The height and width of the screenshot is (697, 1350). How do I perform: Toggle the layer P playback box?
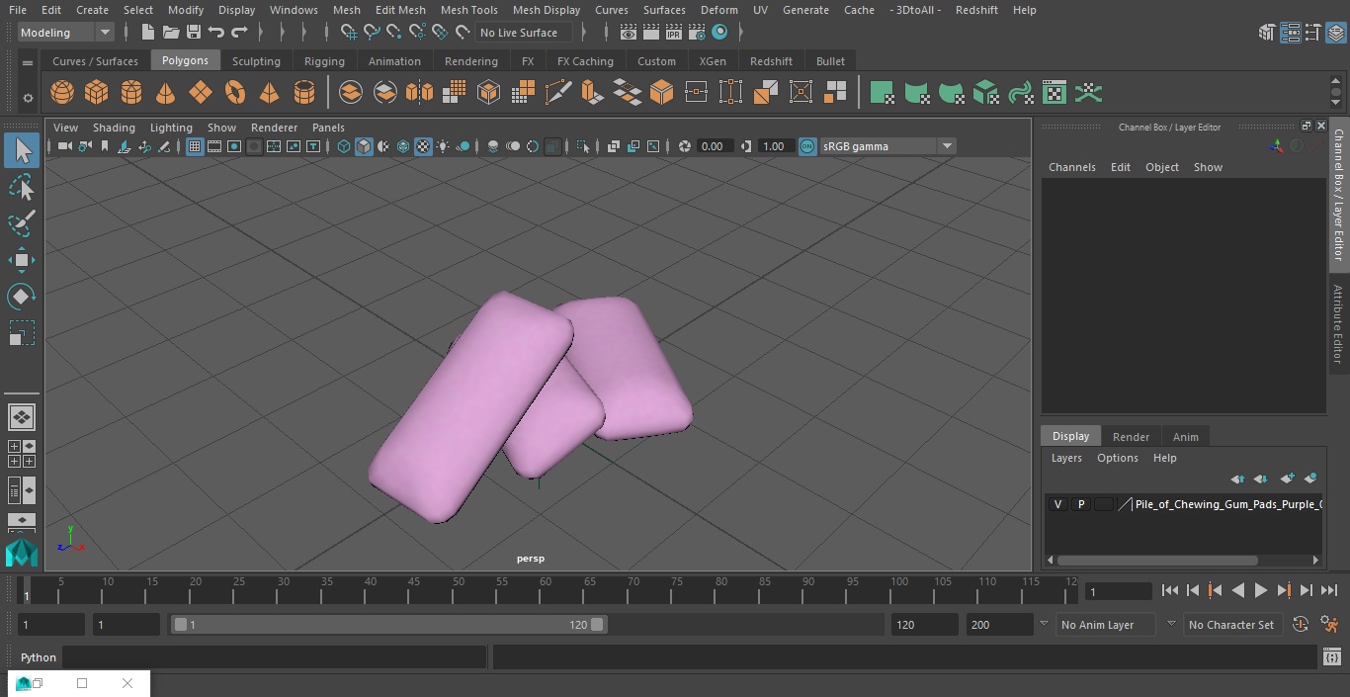pyautogui.click(x=1081, y=504)
